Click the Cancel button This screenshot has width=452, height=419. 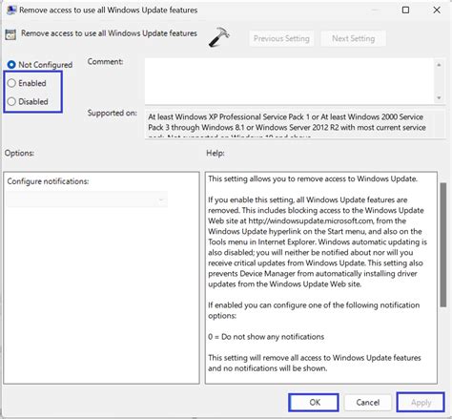click(x=367, y=403)
